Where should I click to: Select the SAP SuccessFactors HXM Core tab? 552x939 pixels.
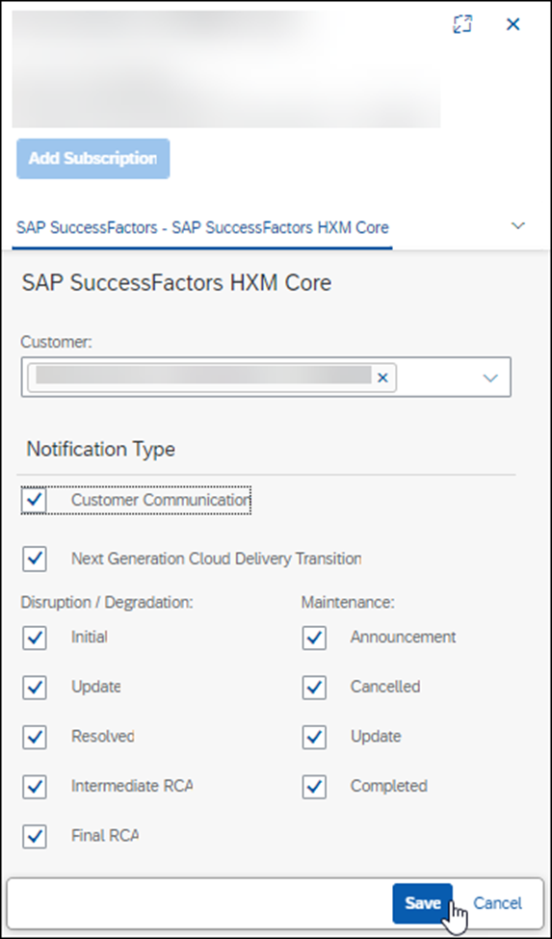tap(202, 227)
